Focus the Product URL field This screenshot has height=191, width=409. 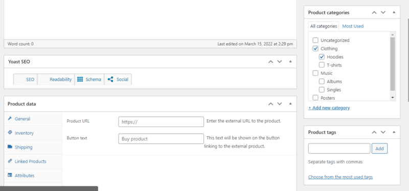click(161, 122)
